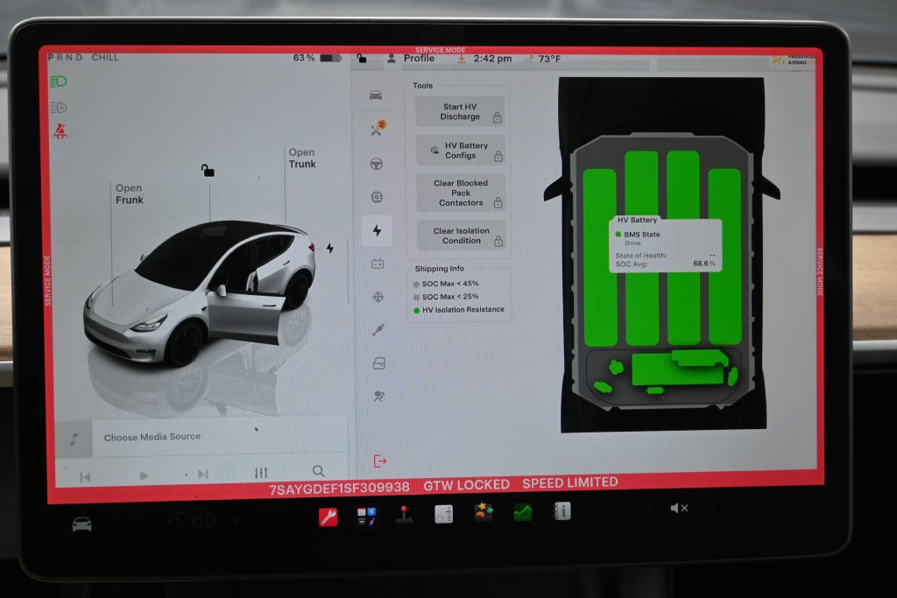Click Clear Isolation Condition button
This screenshot has width=897, height=598.
461,236
